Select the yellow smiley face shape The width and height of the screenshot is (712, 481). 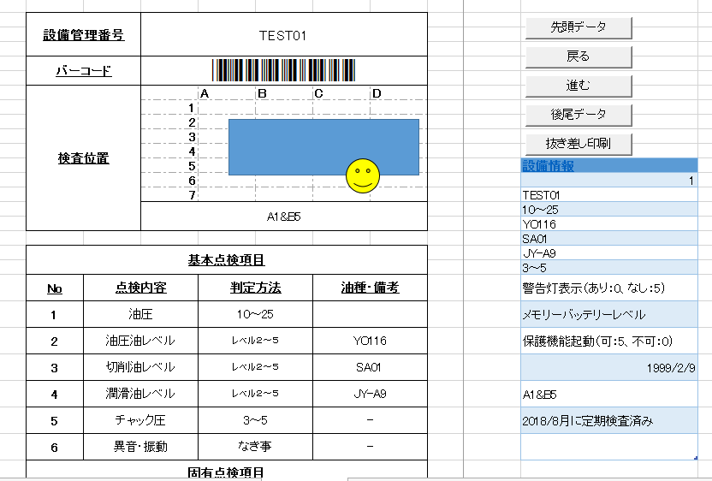click(362, 175)
